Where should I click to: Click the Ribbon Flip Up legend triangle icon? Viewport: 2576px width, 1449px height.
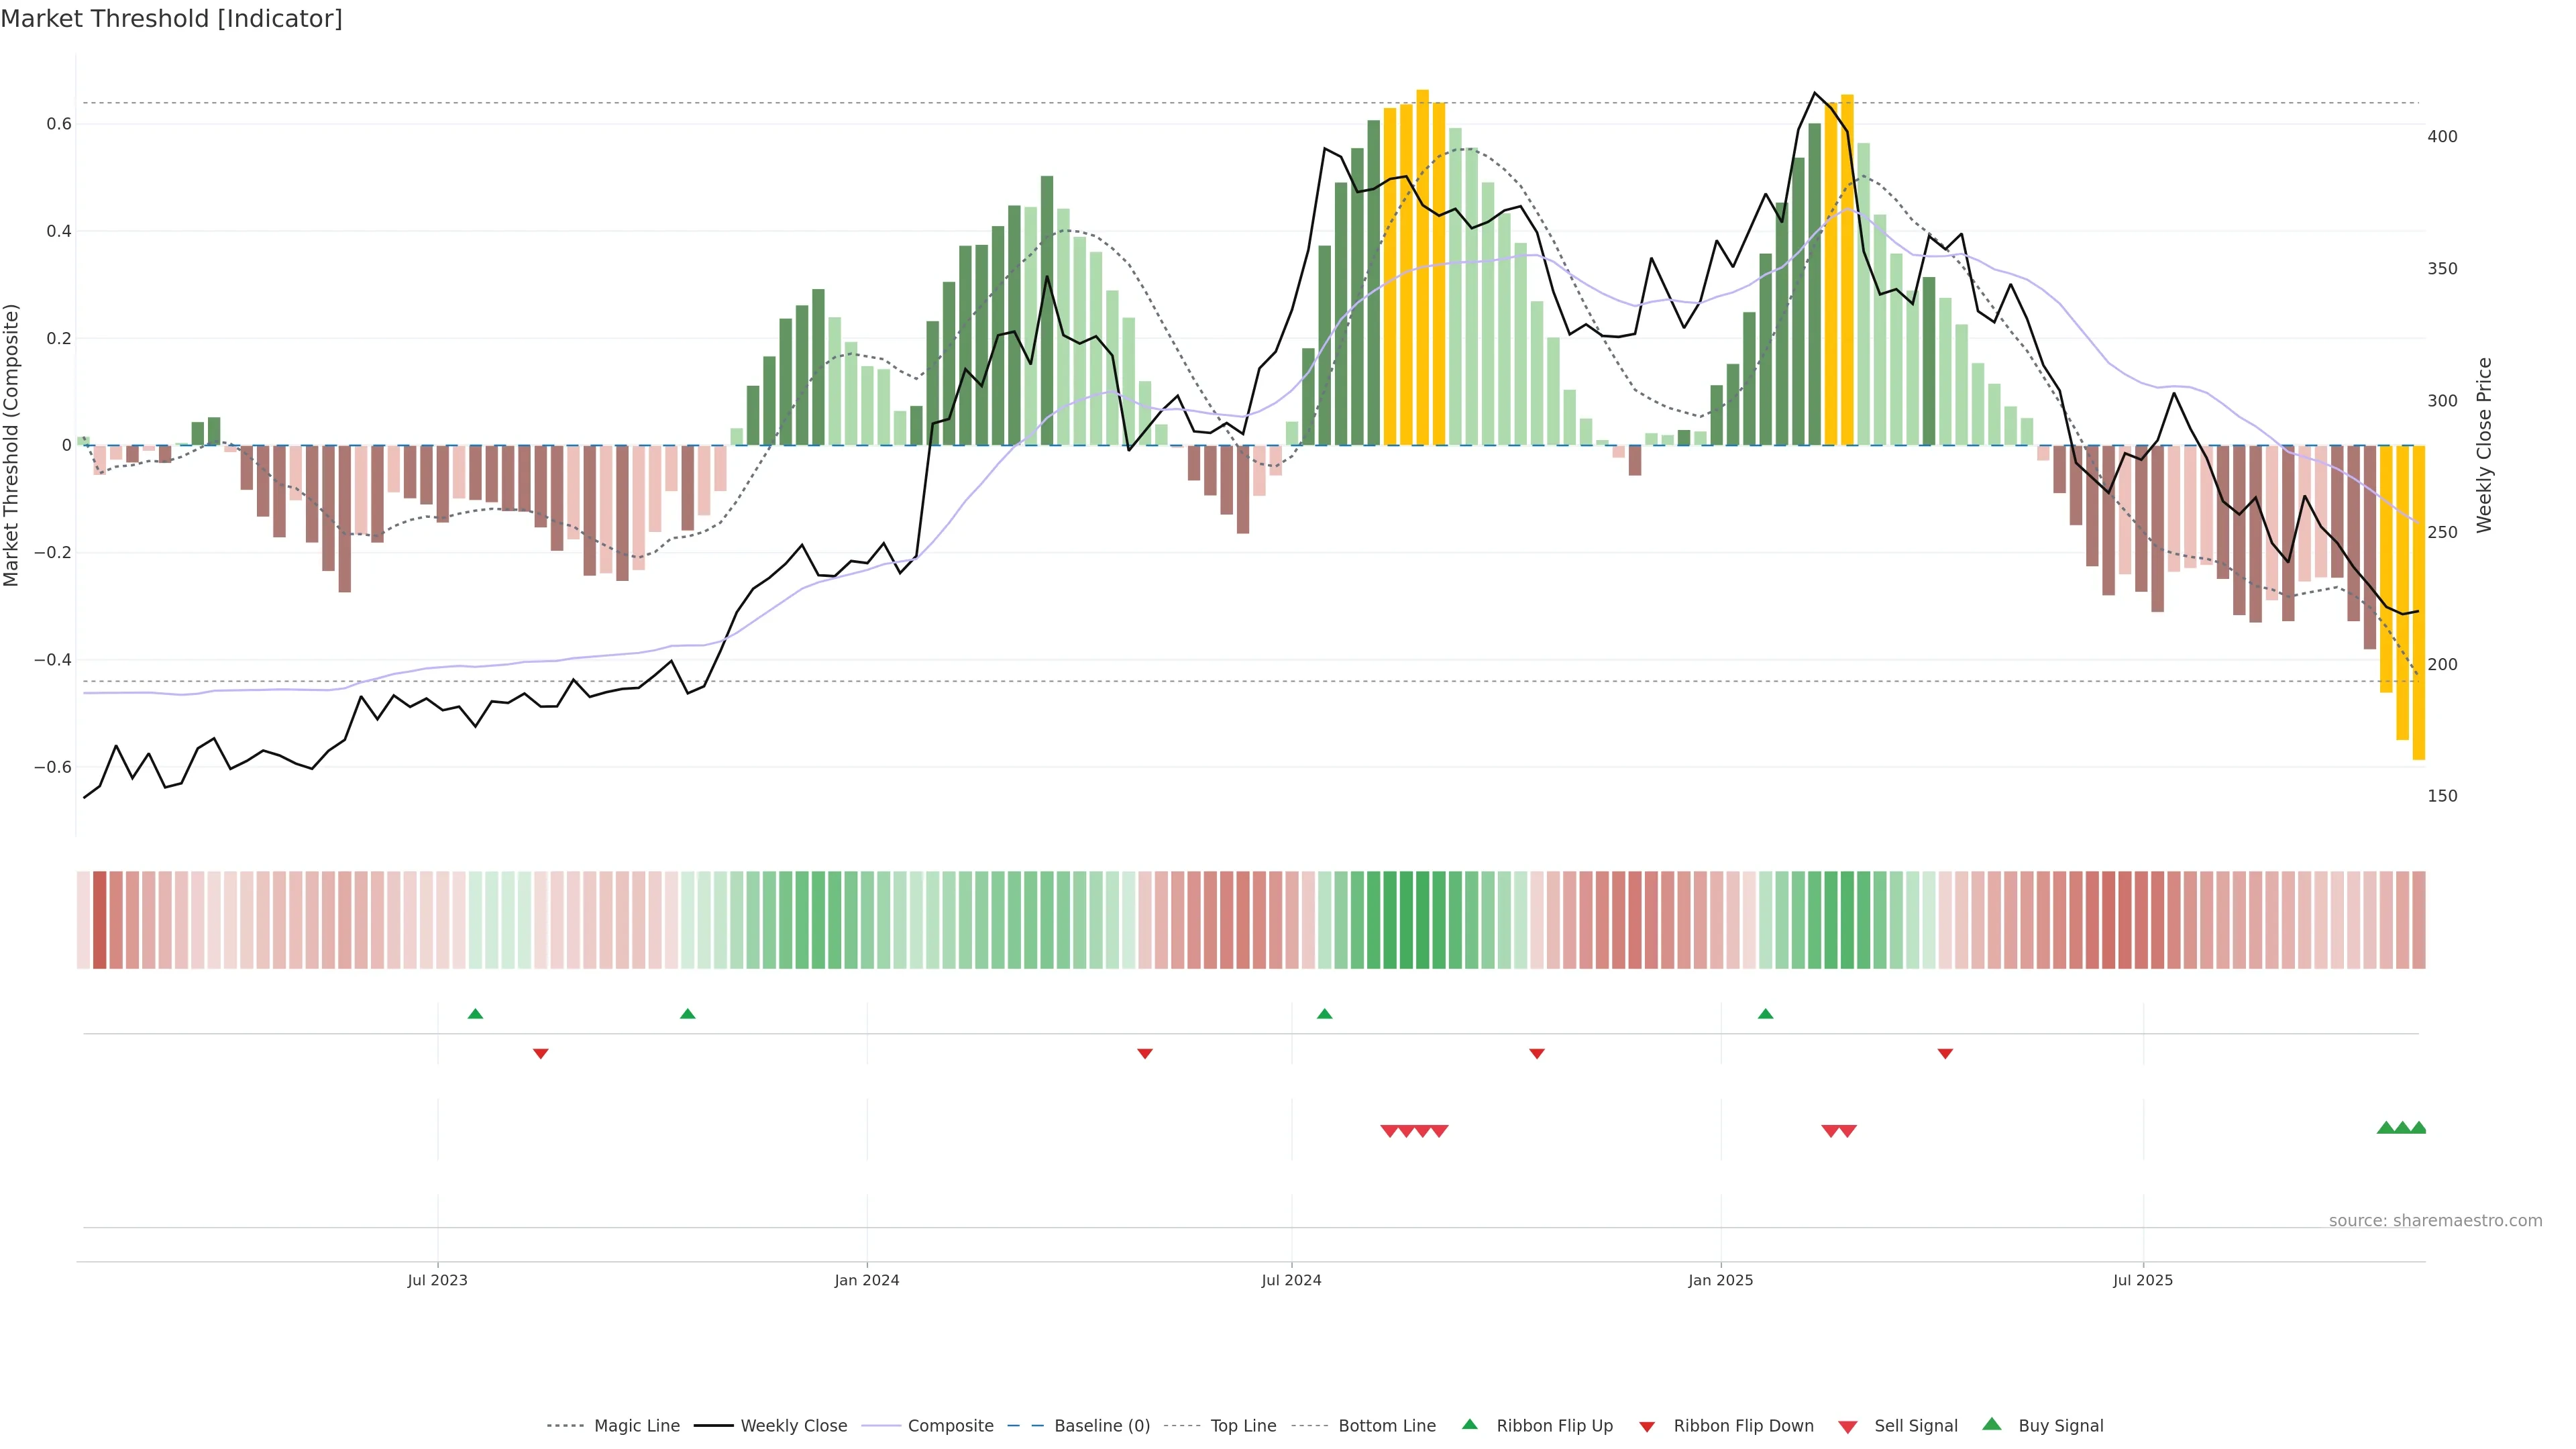pyautogui.click(x=1469, y=1424)
